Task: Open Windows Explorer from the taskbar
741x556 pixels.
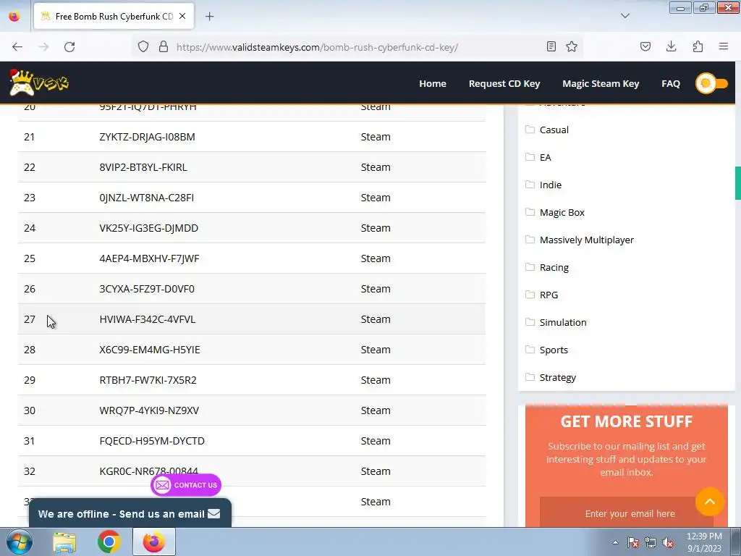Action: (x=64, y=542)
